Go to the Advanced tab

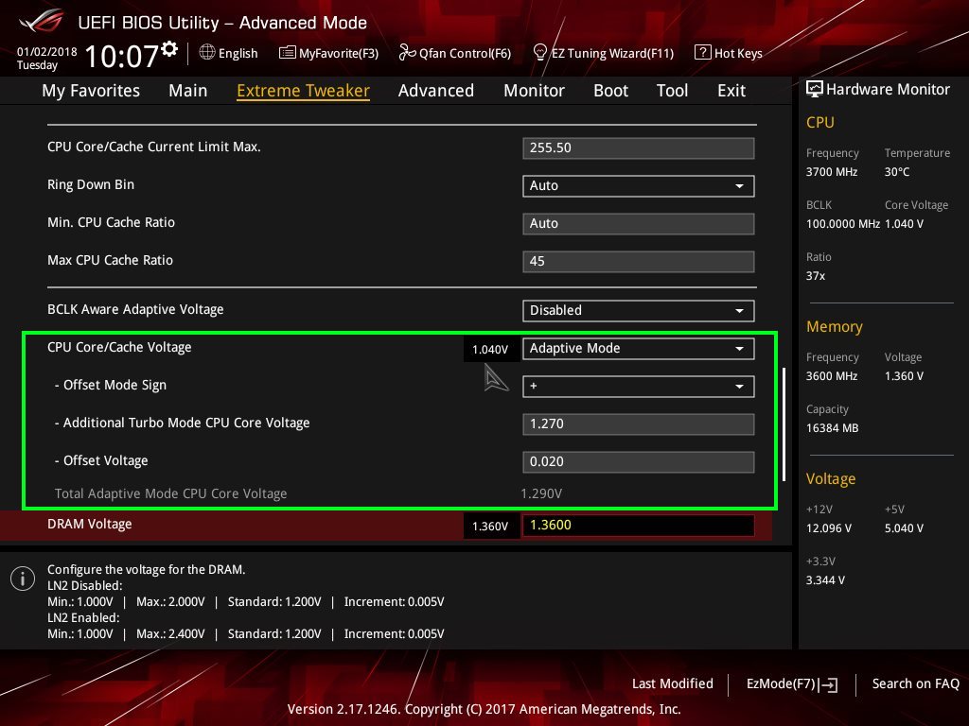coord(435,91)
